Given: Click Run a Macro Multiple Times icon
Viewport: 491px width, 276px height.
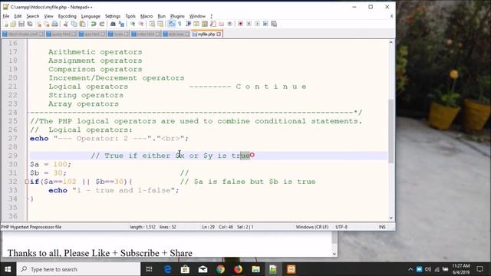Looking at the screenshot, I should click(265, 24).
